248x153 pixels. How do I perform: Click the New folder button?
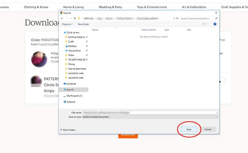coord(83,24)
